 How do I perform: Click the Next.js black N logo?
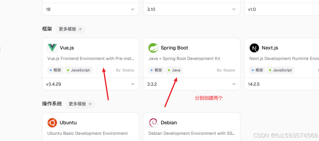tap(254, 48)
